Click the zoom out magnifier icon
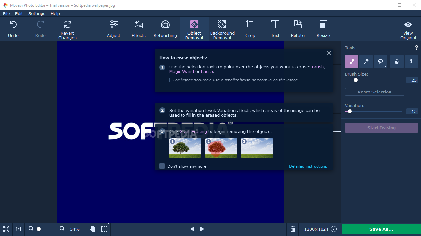The width and height of the screenshot is (421, 236). (31, 229)
